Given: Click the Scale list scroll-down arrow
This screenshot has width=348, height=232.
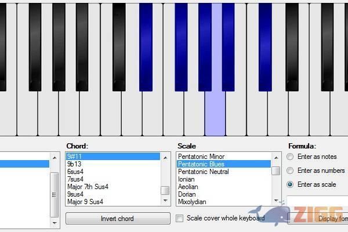Looking at the screenshot, I should pos(276,201).
